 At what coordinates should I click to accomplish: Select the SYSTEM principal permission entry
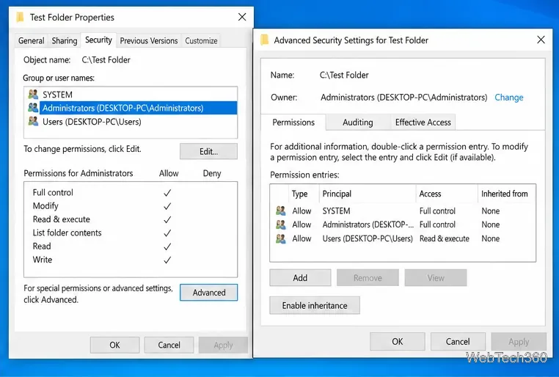coord(403,211)
